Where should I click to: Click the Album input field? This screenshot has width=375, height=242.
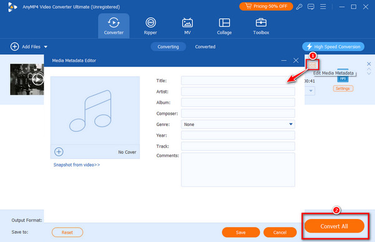[x=238, y=103]
